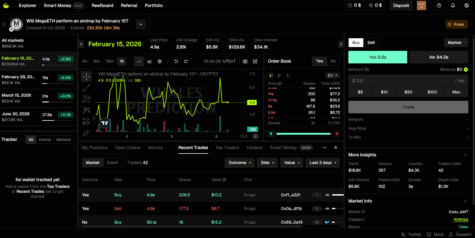Open the market Rules
The image size is (475, 238).
point(456,24)
